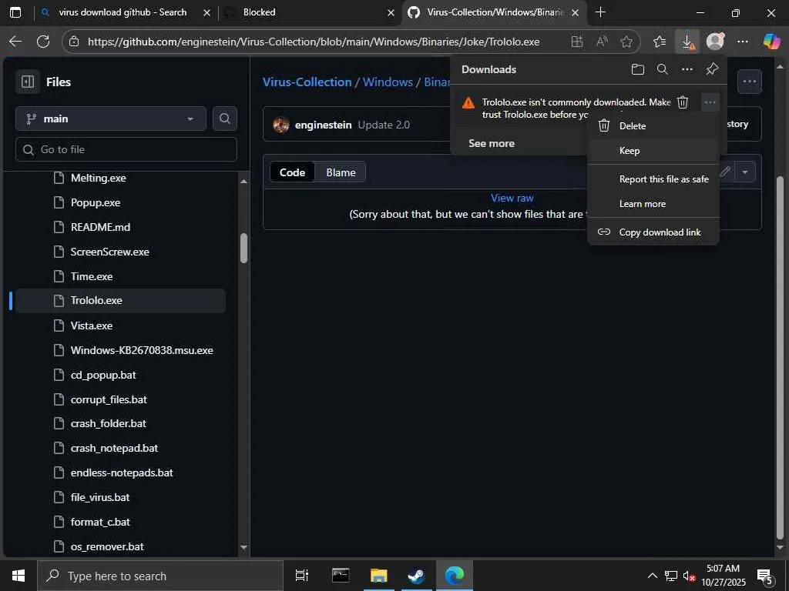Go back with the browser back arrow
This screenshot has height=591, width=789.
click(x=15, y=42)
